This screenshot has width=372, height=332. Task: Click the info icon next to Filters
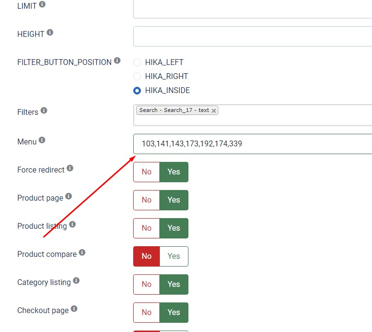[44, 111]
